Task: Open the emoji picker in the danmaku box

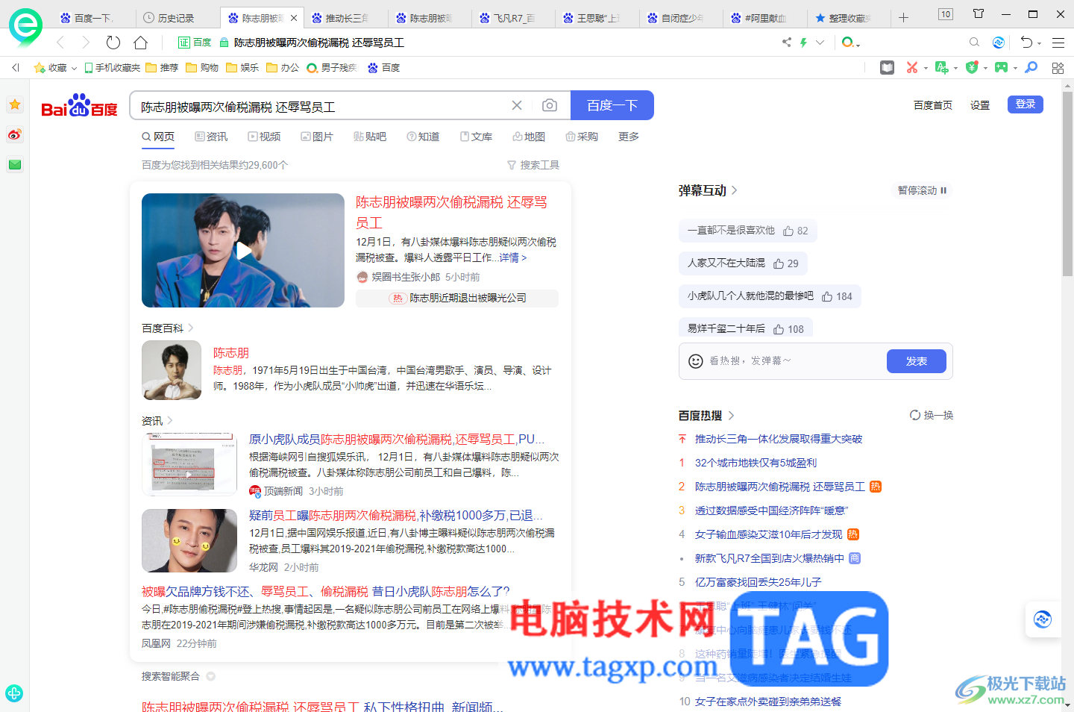Action: (x=694, y=361)
